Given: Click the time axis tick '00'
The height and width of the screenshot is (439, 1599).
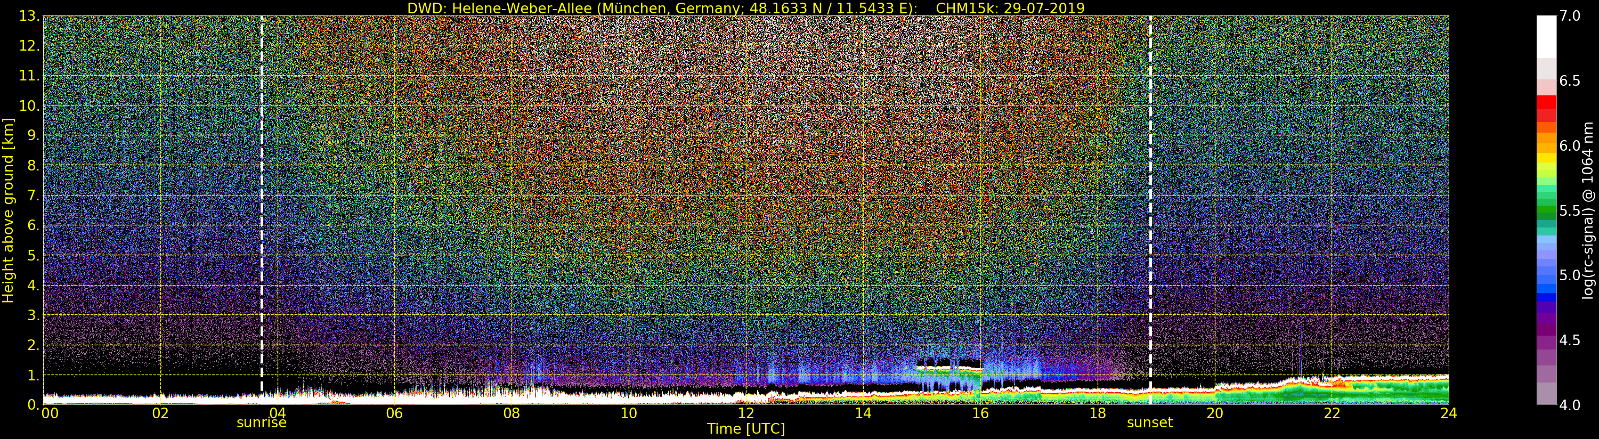Looking at the screenshot, I should 50,413.
